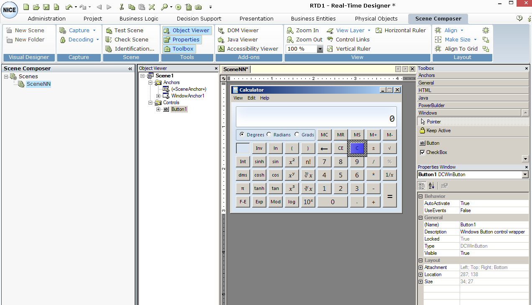Toggle the Horizontal Ruler
532x305 pixels.
coord(401,31)
